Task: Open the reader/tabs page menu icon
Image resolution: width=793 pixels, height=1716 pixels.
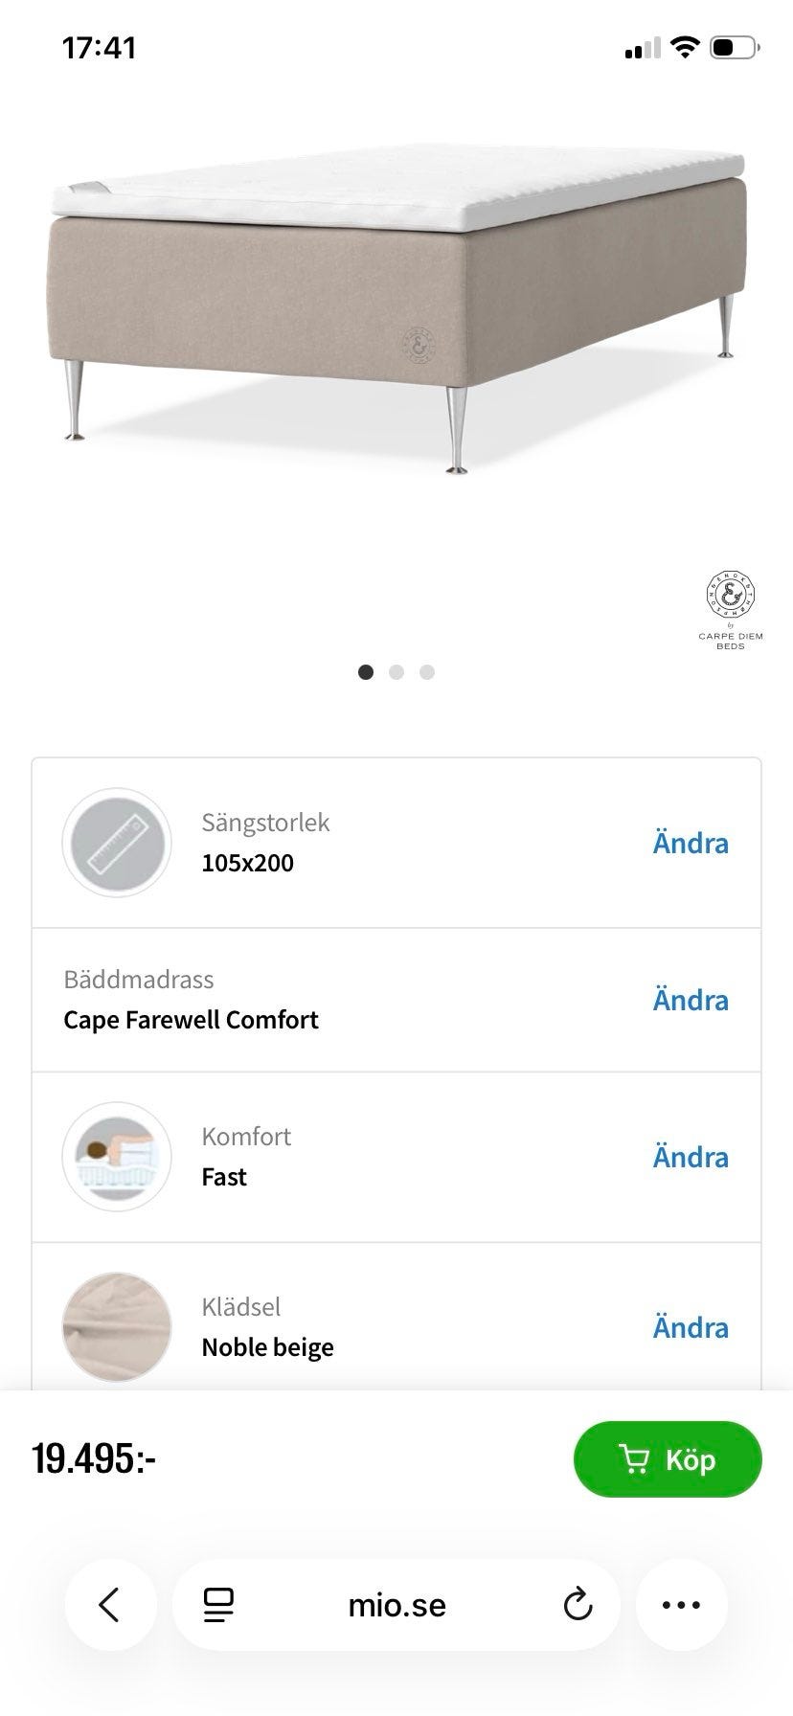Action: point(219,1605)
